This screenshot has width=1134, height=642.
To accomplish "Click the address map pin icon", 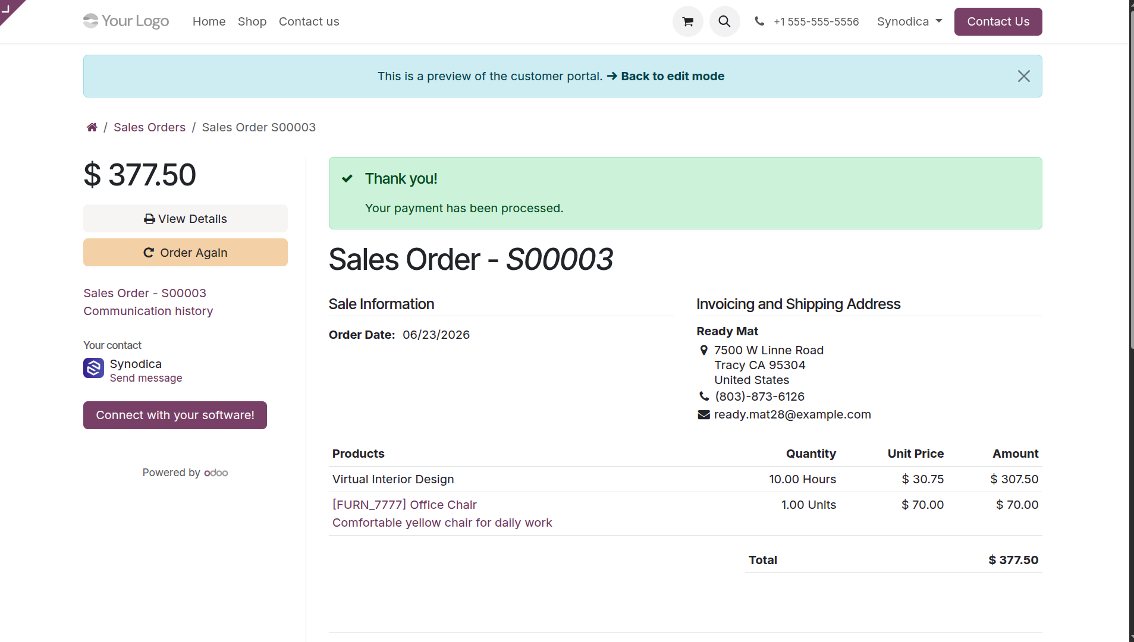I will coord(703,350).
